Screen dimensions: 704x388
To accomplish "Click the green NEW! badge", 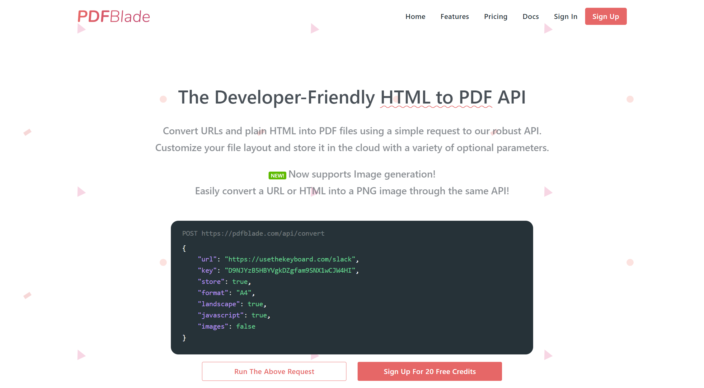I will coord(277,176).
